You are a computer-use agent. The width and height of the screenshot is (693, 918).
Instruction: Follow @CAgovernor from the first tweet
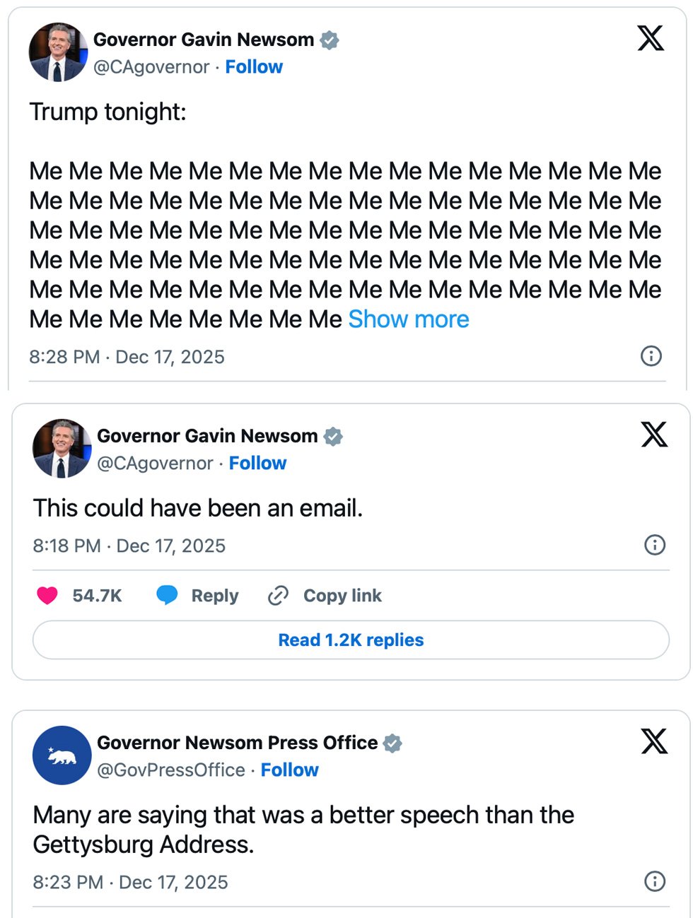click(254, 67)
